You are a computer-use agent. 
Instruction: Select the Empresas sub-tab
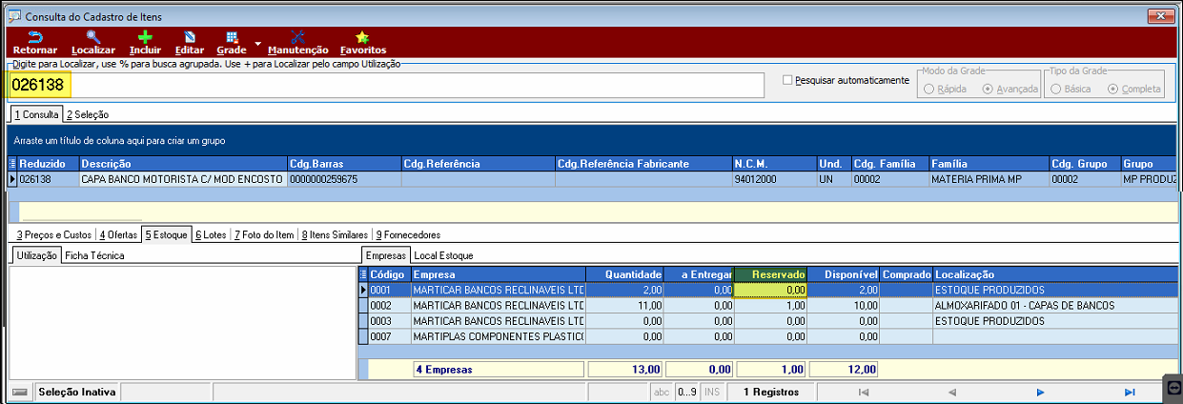[386, 255]
